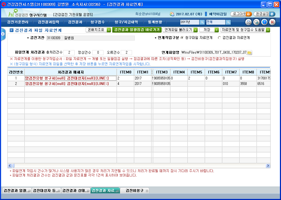The height and width of the screenshot is (200, 281).
Task: Open the folder icon beside 연계파일명
Action: pos(249,53)
